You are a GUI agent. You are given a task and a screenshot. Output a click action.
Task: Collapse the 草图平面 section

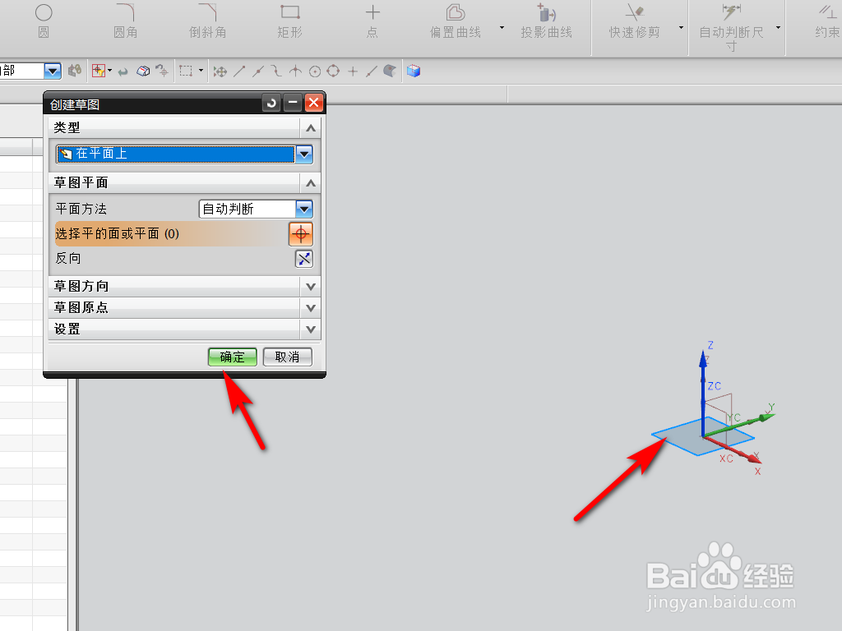pyautogui.click(x=310, y=183)
